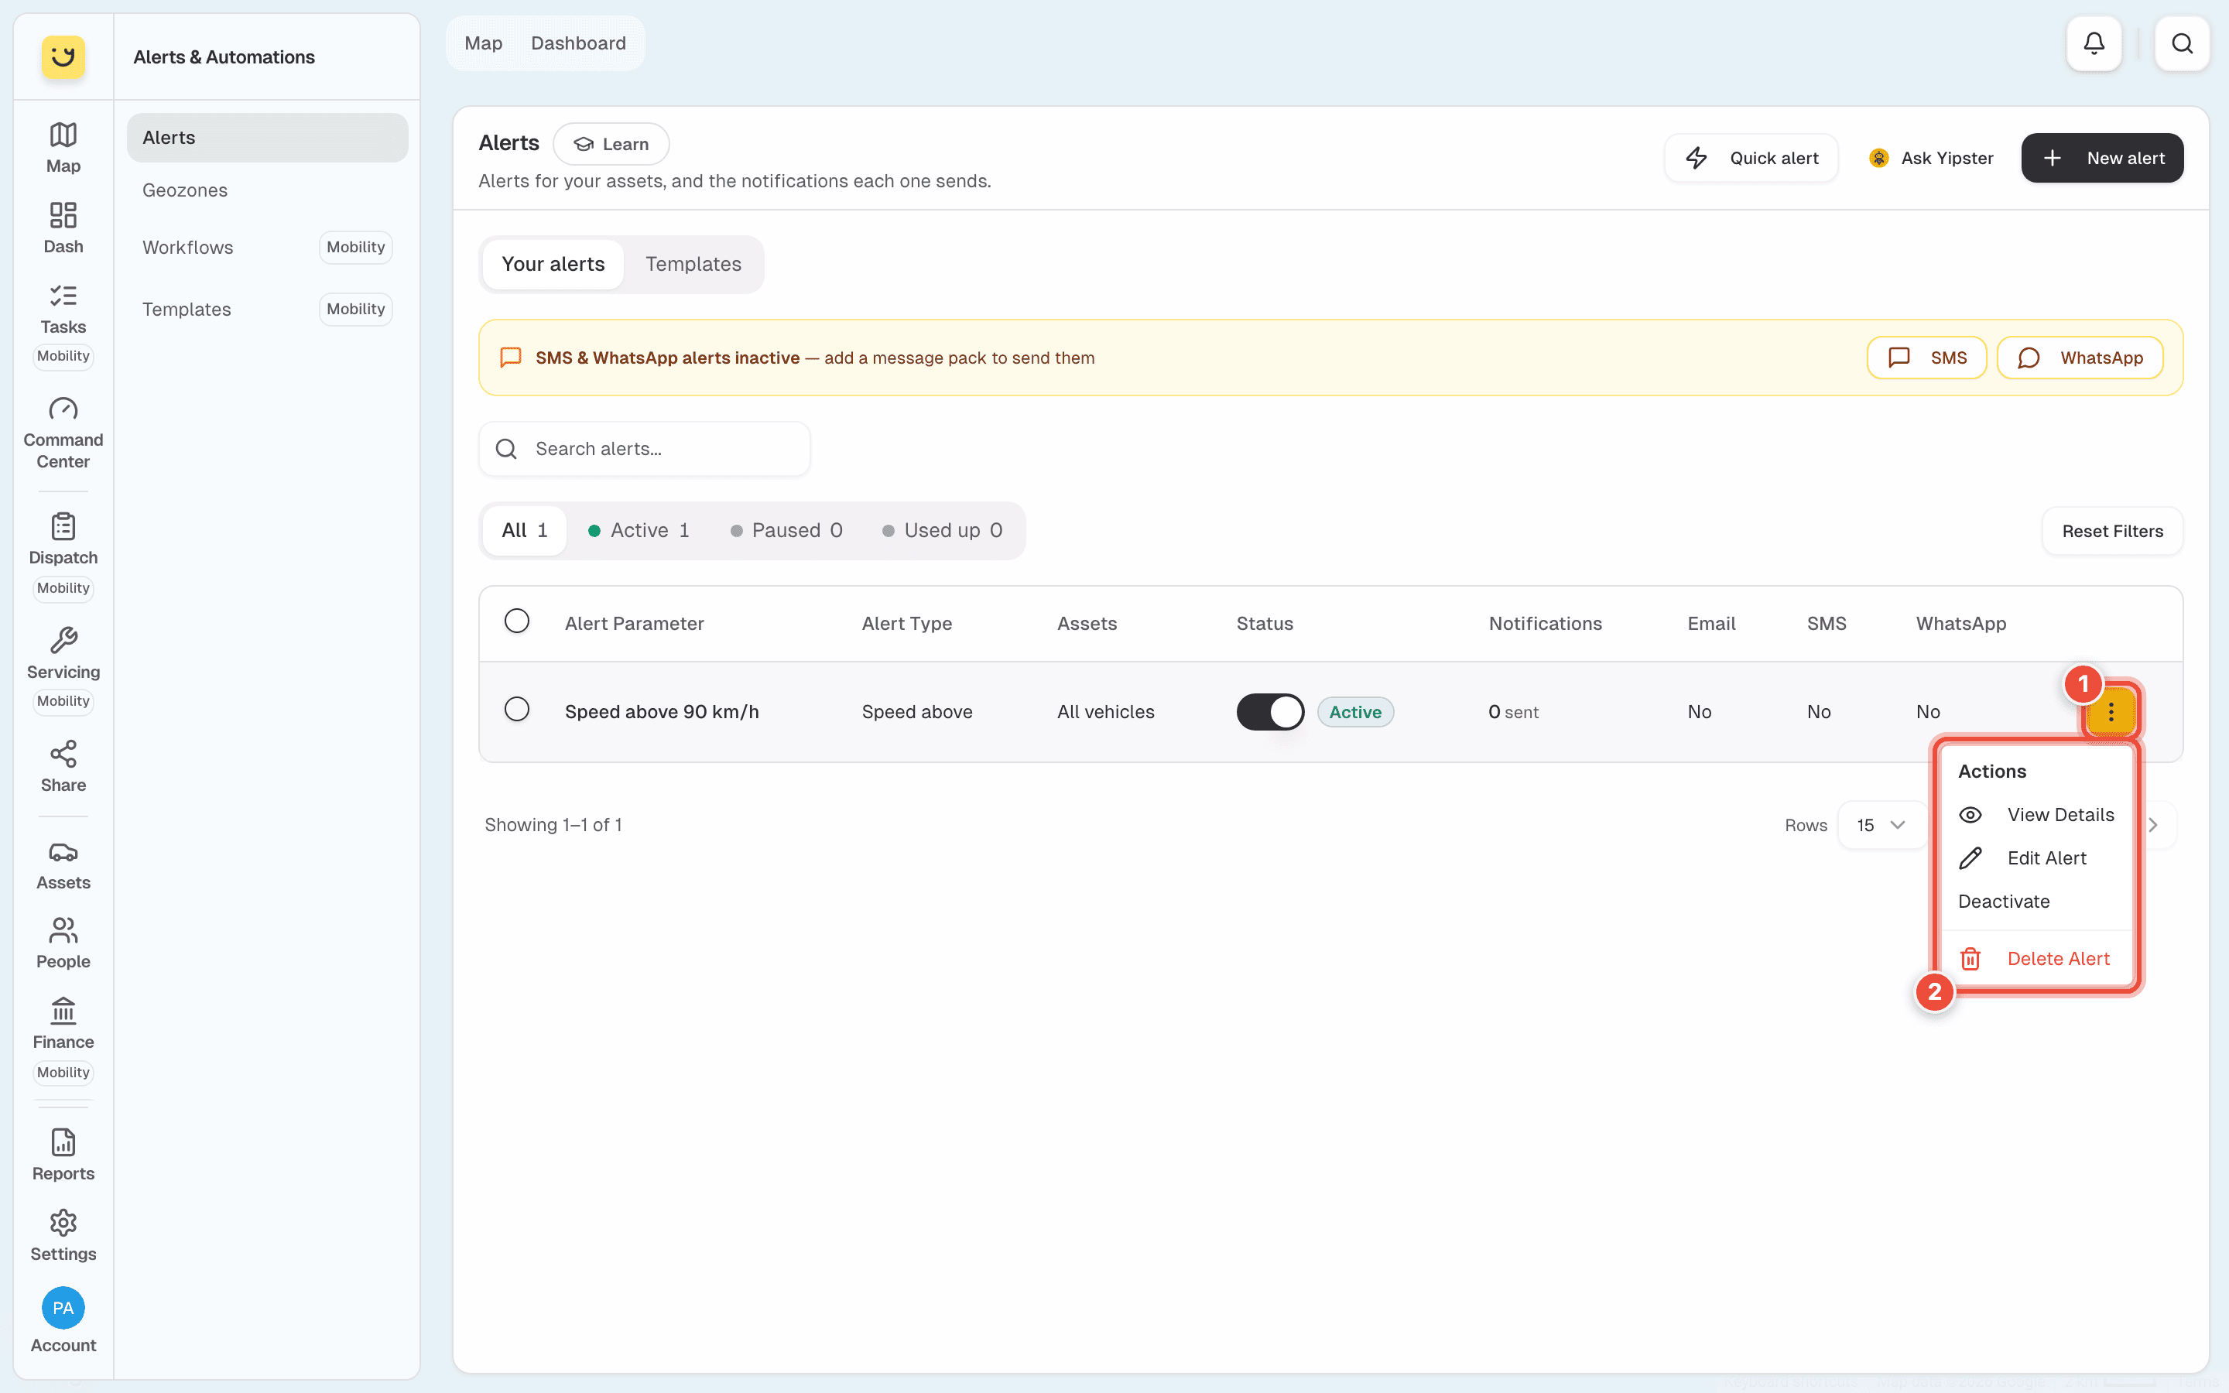
Task: Click the notifications bell icon
Action: coord(2094,43)
